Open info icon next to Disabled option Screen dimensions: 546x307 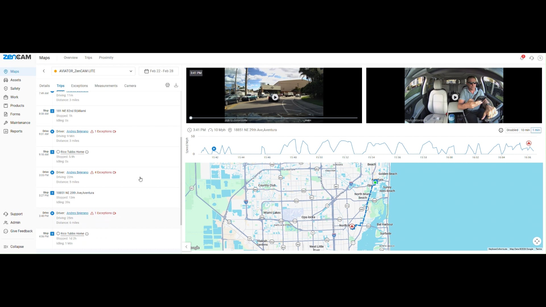[501, 130]
